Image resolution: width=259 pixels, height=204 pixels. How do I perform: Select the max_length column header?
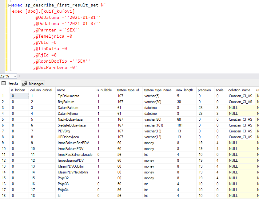(185, 90)
